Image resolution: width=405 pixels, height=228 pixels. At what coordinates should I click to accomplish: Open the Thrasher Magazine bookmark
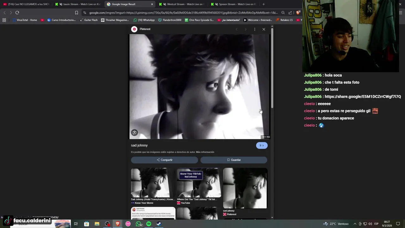click(115, 20)
